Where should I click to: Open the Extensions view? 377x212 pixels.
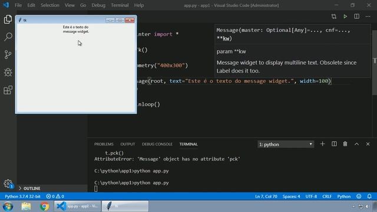[x=8, y=90]
